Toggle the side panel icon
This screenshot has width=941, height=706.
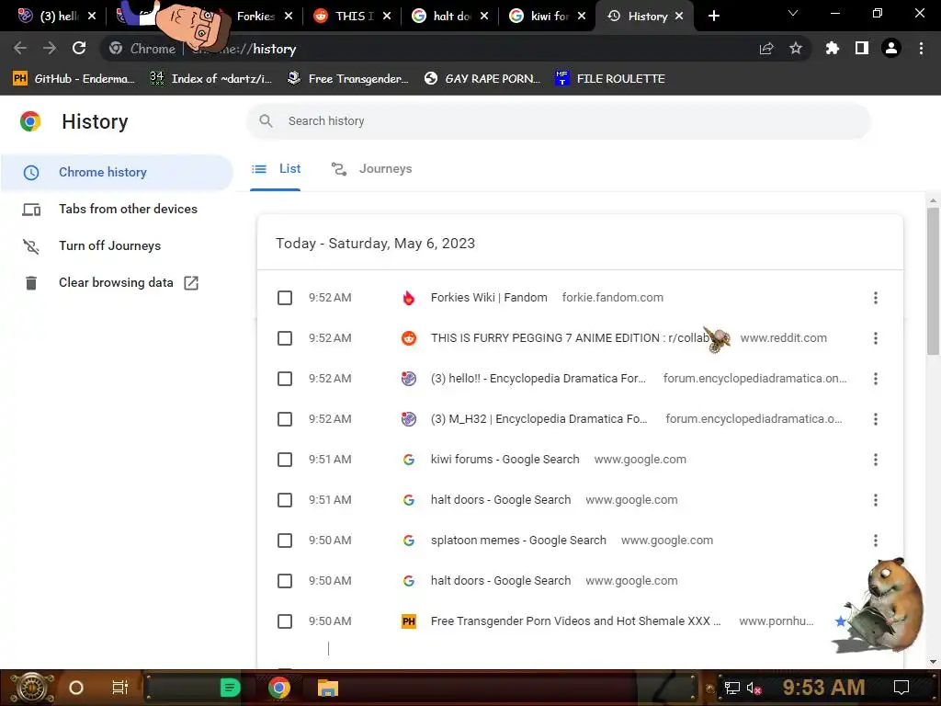coord(862,48)
